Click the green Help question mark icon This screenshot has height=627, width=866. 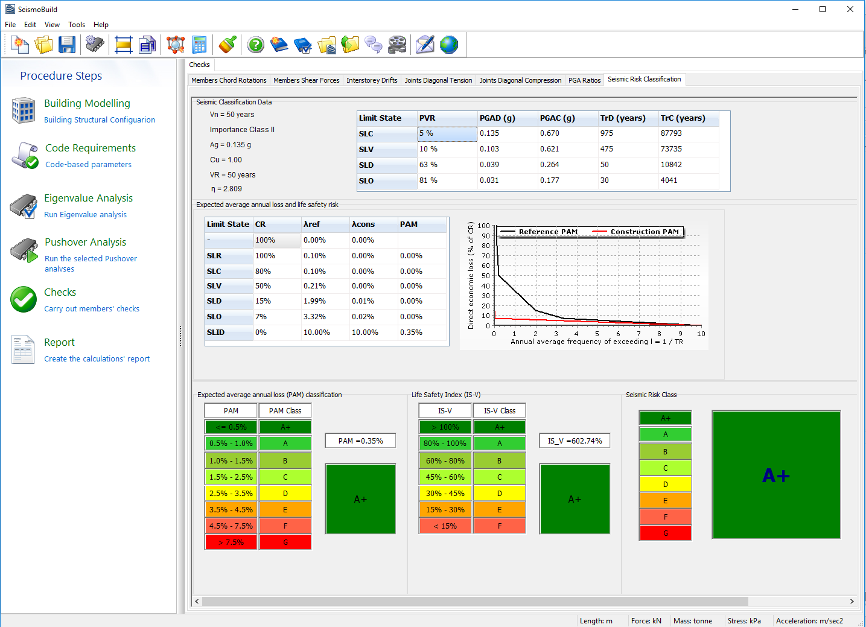click(256, 45)
